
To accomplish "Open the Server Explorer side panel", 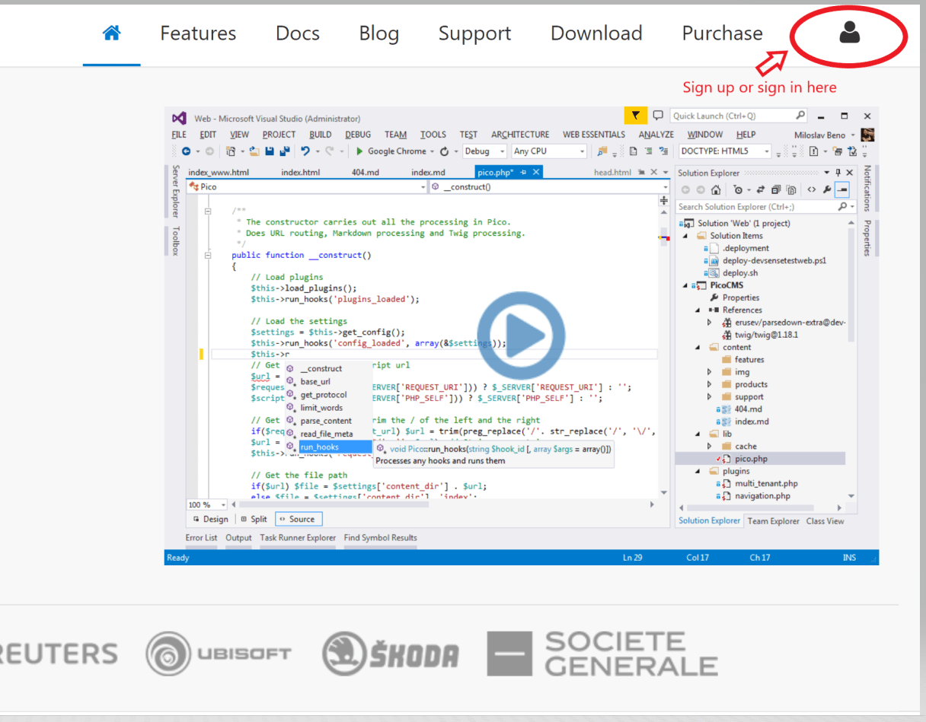I will click(x=176, y=191).
